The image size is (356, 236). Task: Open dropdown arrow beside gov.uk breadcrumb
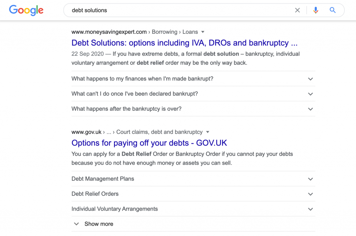click(x=208, y=132)
